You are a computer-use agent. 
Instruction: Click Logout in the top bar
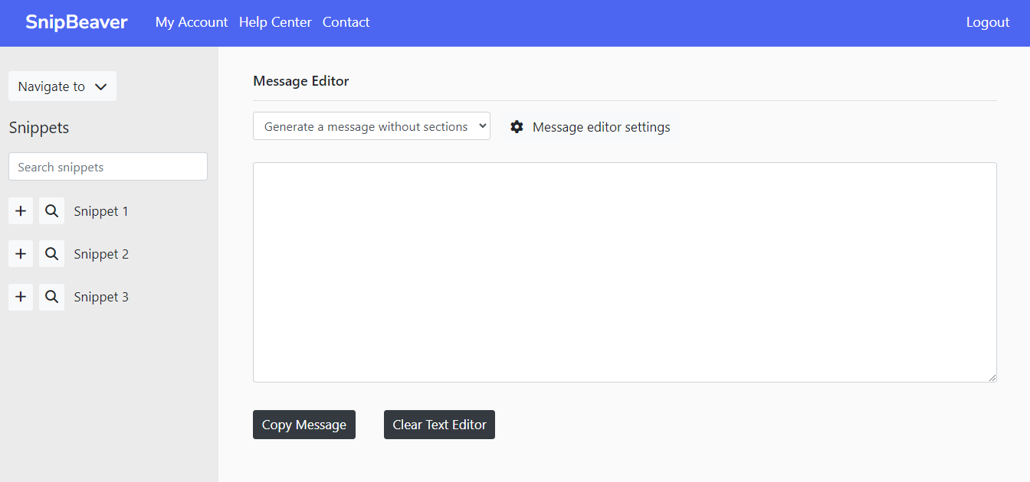987,22
